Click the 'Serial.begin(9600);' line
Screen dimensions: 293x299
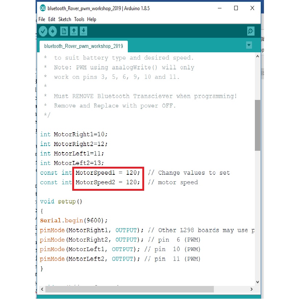[74, 221]
